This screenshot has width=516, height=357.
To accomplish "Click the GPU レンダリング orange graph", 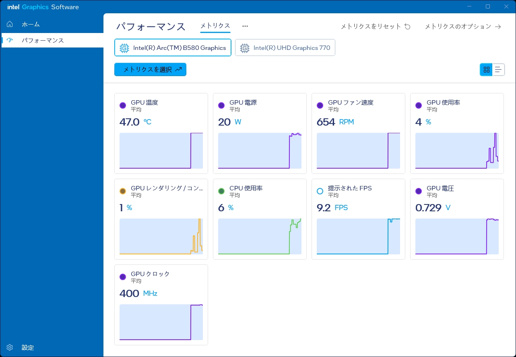I will point(161,236).
